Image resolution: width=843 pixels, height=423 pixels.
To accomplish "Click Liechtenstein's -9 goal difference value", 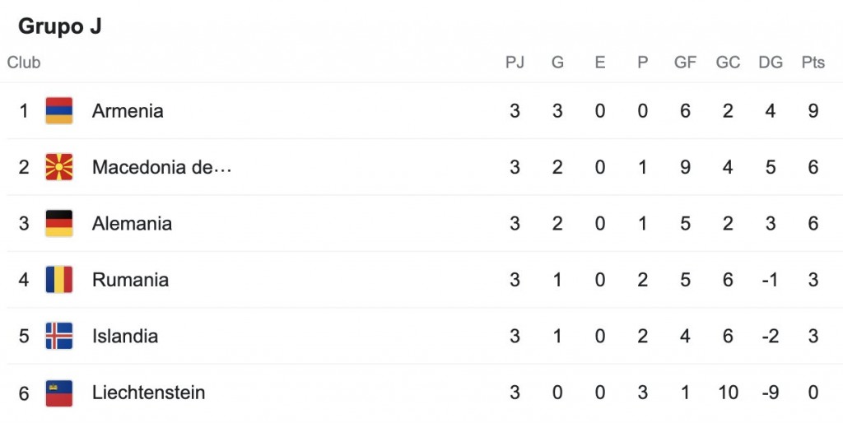I will (771, 393).
